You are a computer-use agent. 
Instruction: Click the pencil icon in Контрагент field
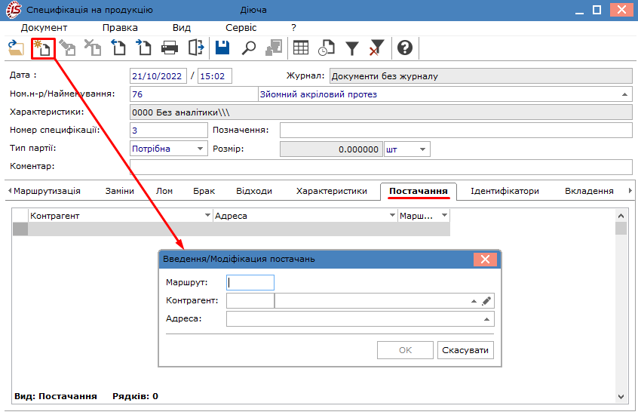point(486,301)
